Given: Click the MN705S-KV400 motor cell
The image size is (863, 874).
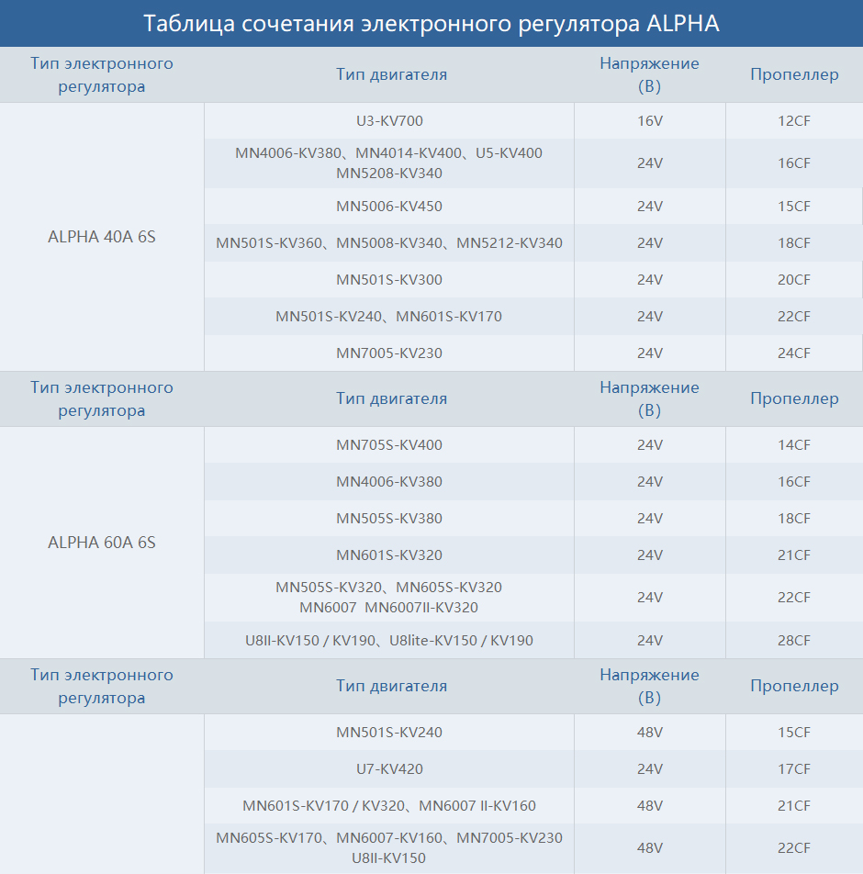Looking at the screenshot, I should pyautogui.click(x=389, y=445).
